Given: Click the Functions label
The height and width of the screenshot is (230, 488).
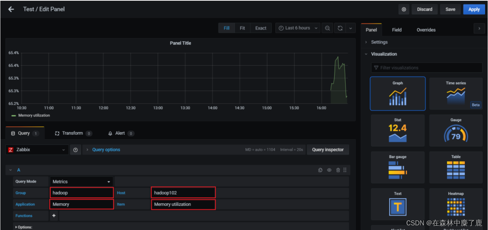Looking at the screenshot, I should click(x=24, y=216).
